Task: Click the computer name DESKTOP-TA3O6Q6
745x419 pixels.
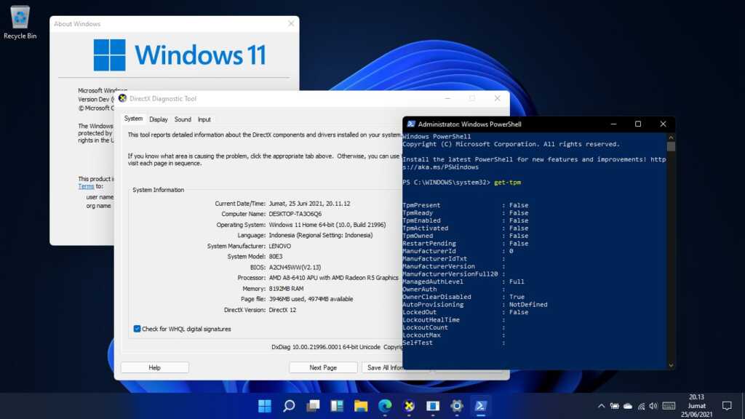Action: [x=295, y=215]
